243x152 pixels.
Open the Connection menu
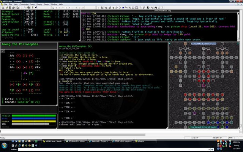click(24, 4)
